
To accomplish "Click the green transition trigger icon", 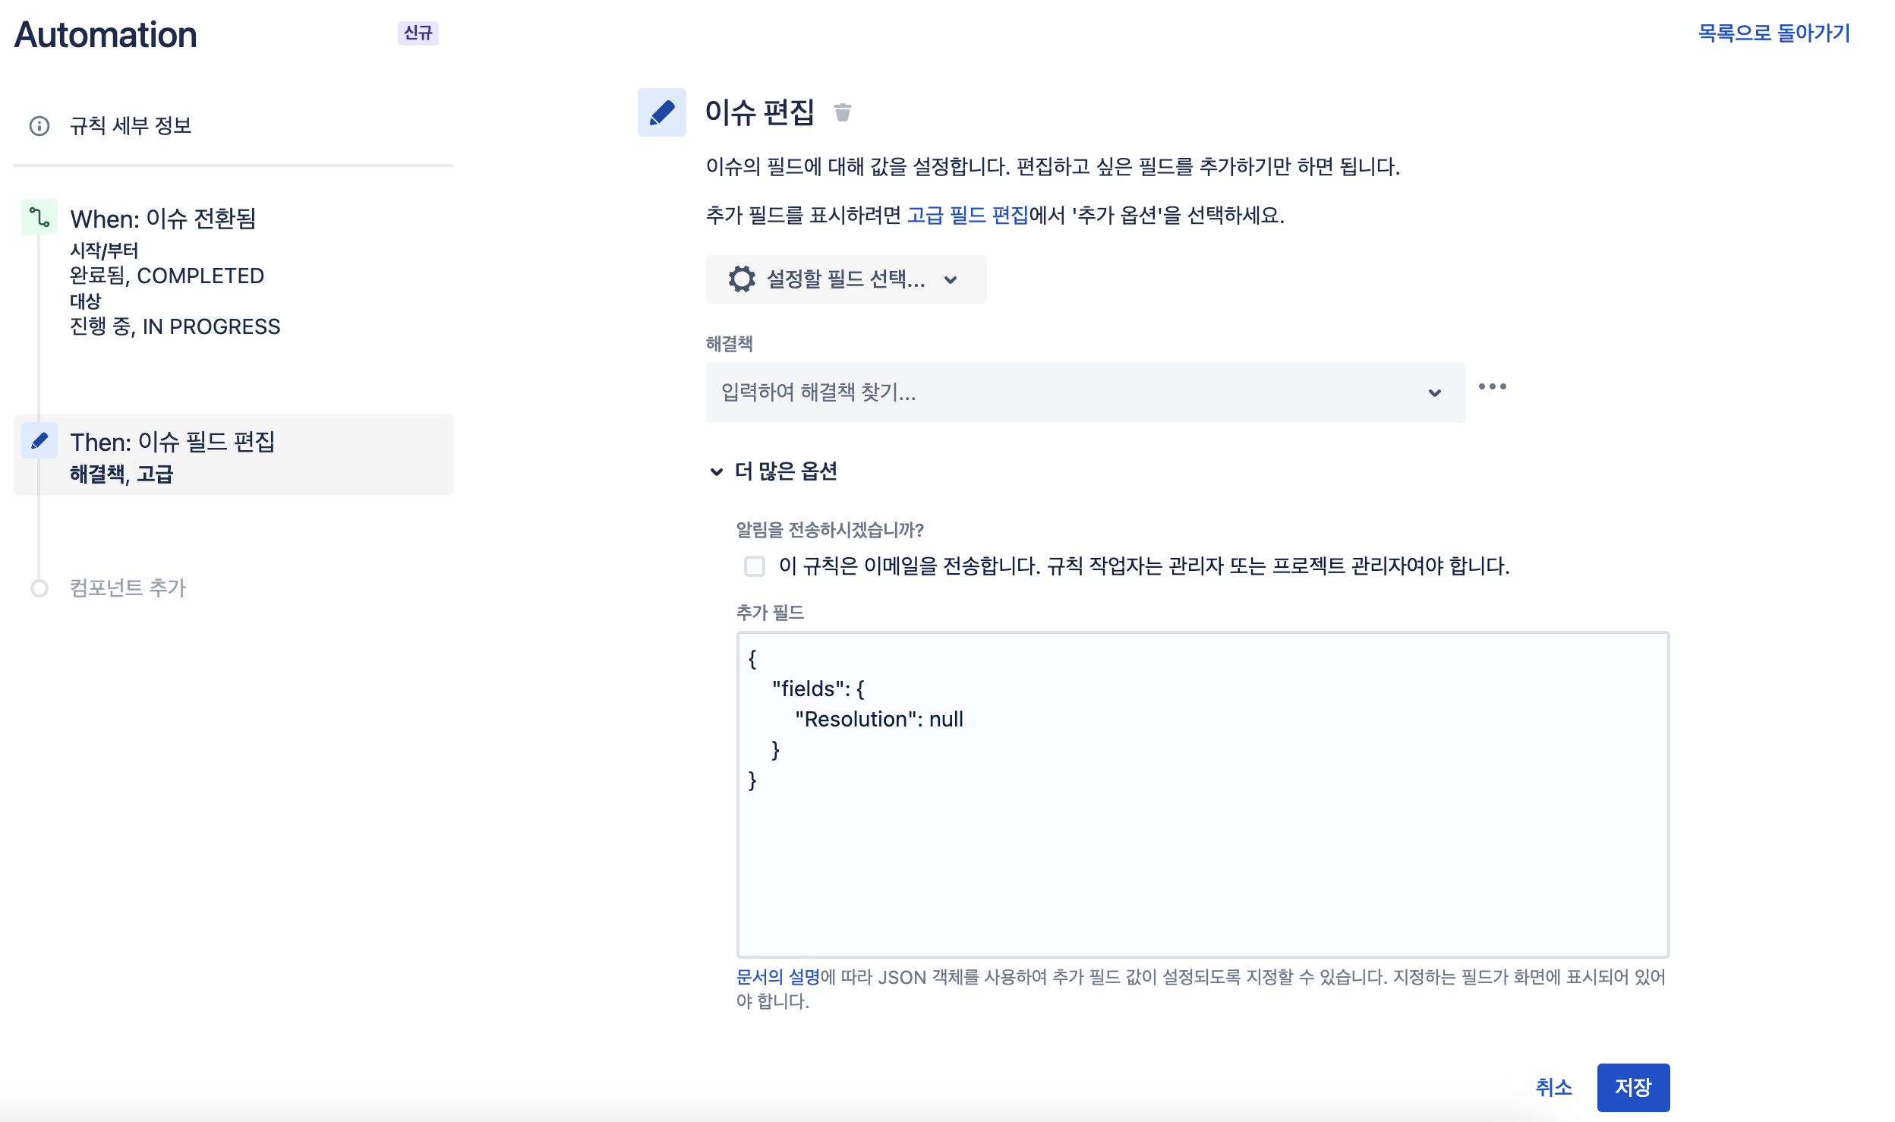I will [x=39, y=219].
